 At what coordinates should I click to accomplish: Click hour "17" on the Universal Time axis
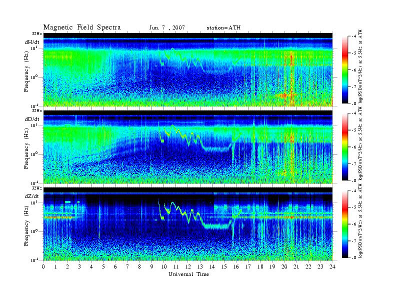coord(248,267)
